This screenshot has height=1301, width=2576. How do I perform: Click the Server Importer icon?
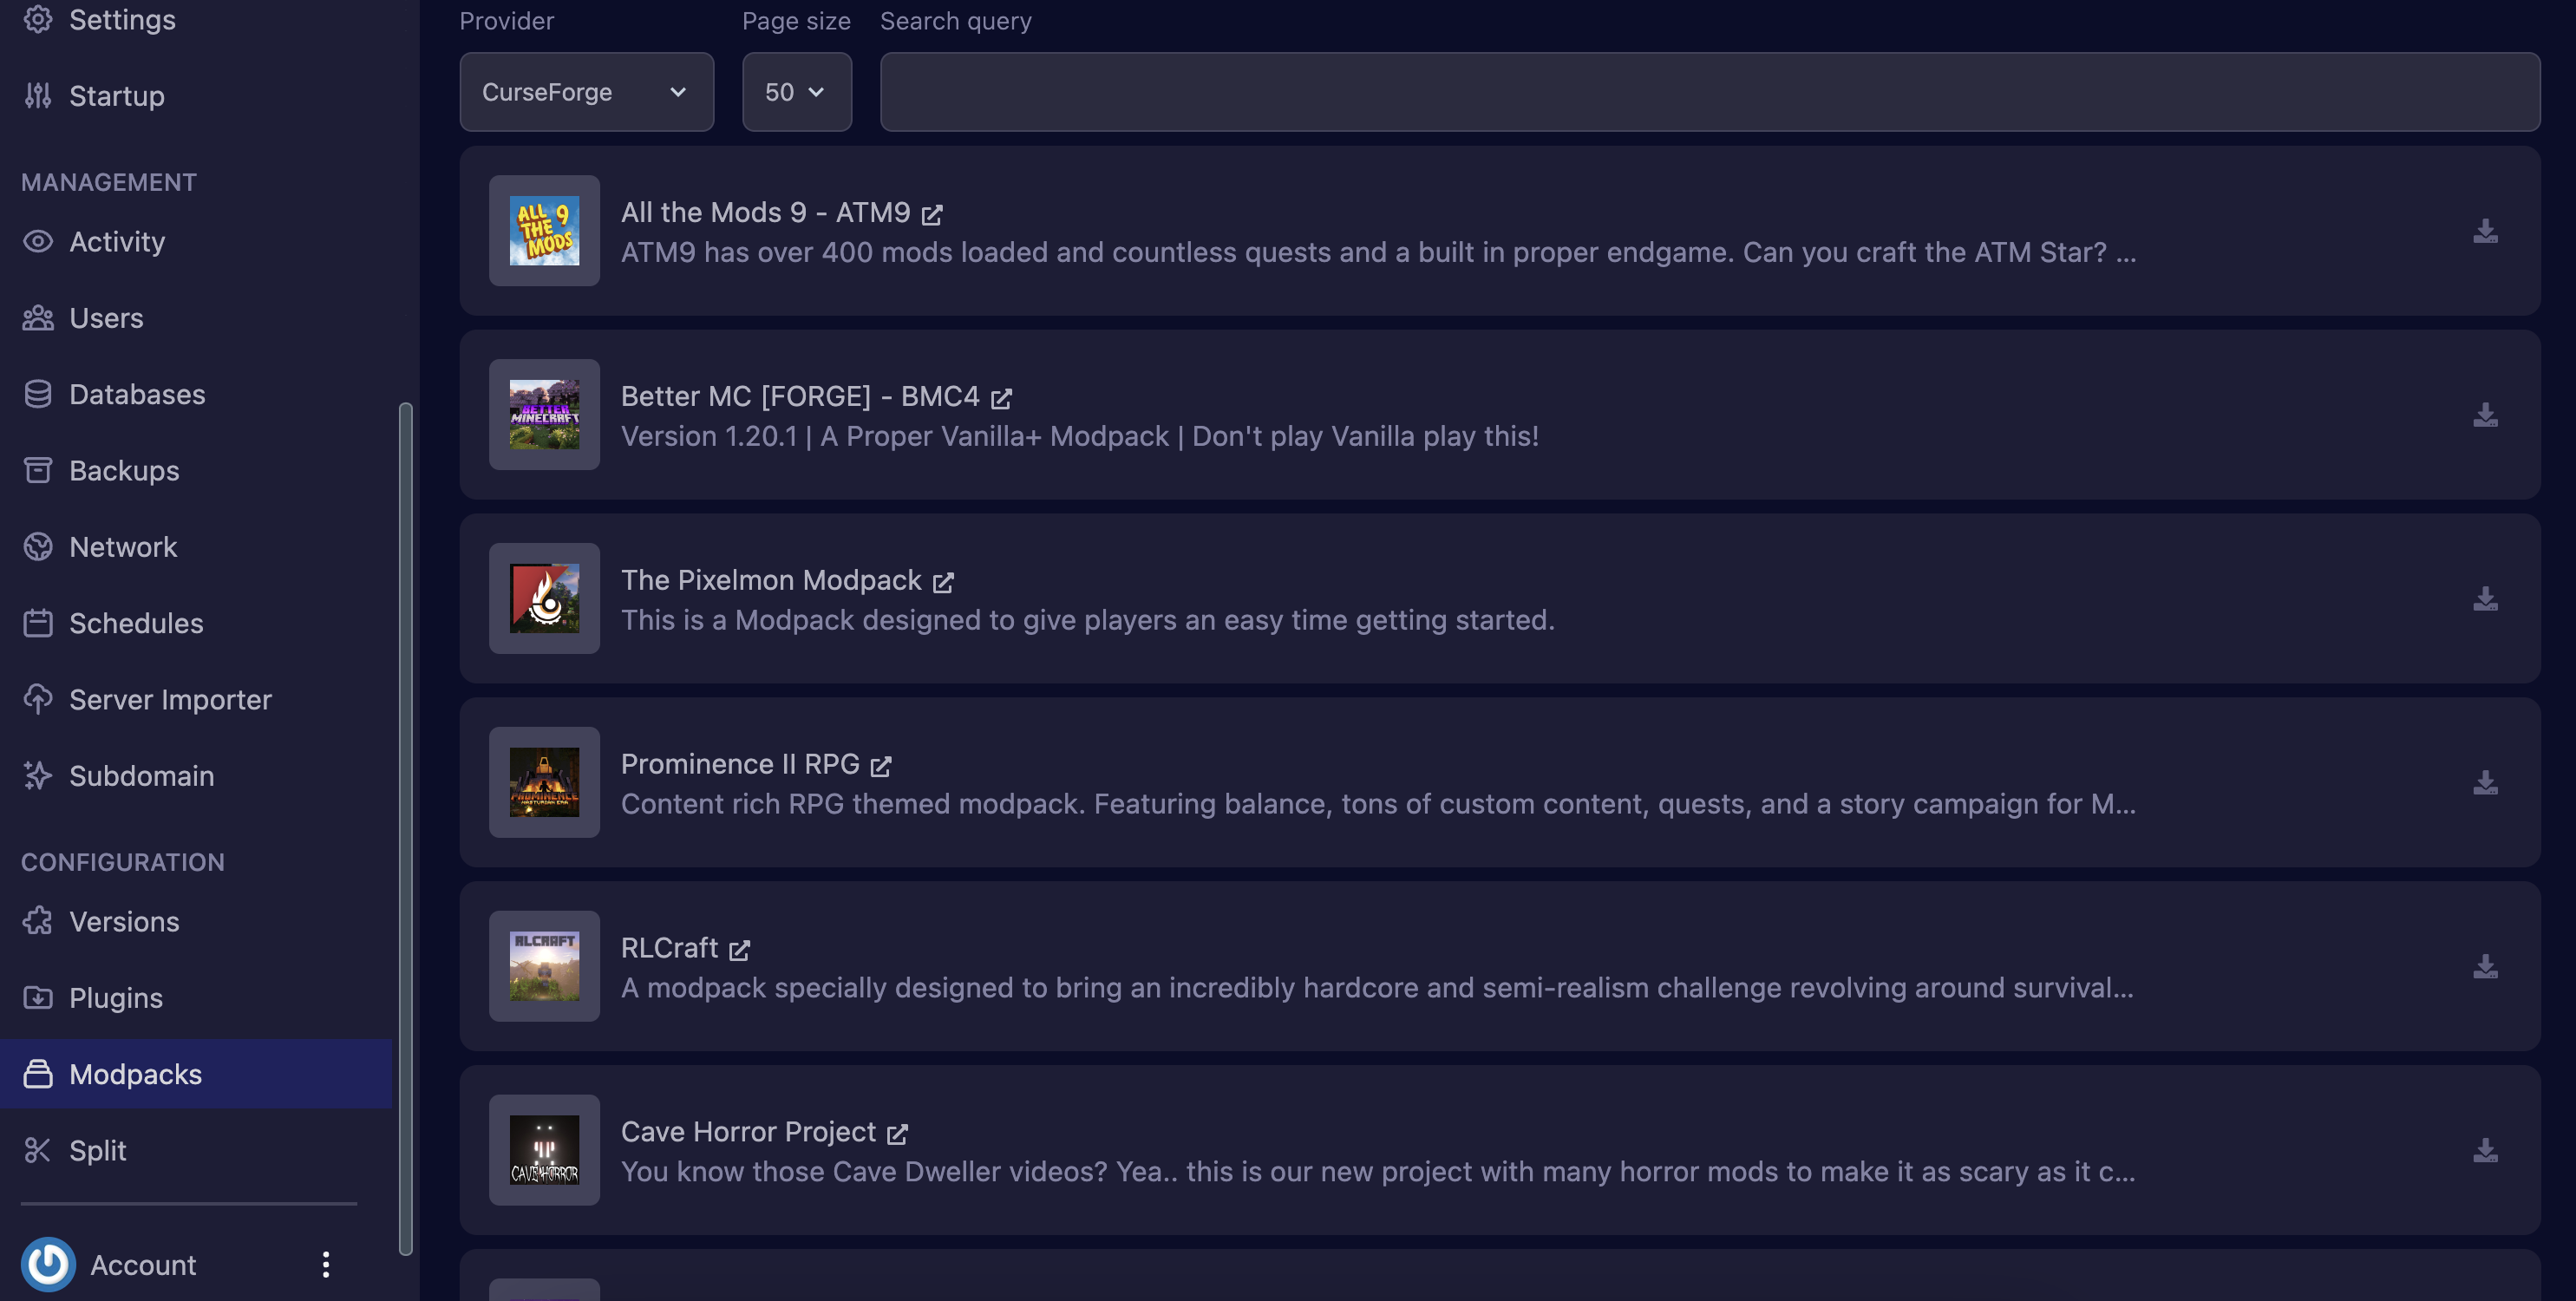point(37,699)
